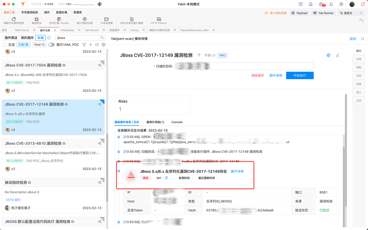The height and width of the screenshot is (230, 368).
Task: Toggle fullscreen for module details
Action: (363, 39)
